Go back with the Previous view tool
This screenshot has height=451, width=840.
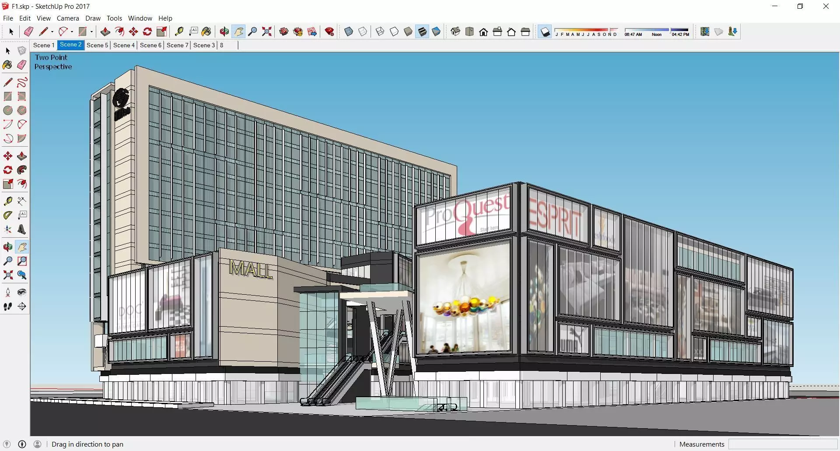(22, 275)
